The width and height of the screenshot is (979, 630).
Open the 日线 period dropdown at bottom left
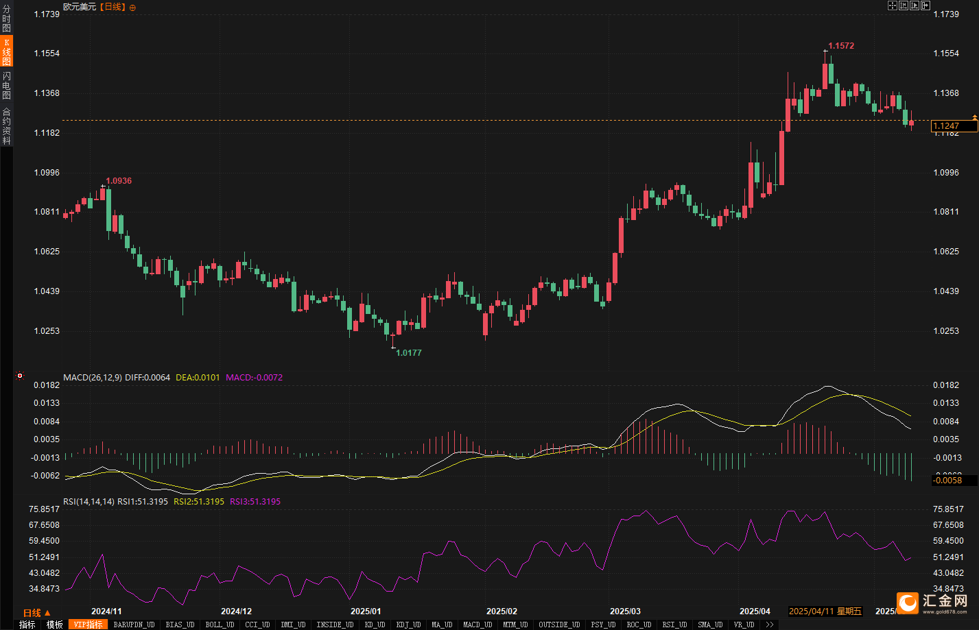[x=37, y=613]
